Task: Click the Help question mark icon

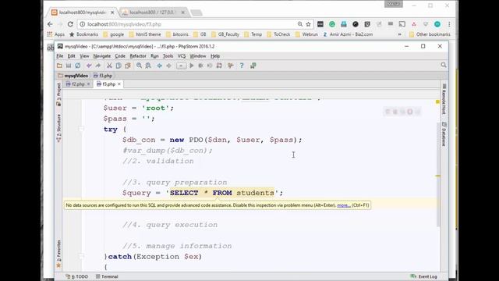Action: click(242, 66)
